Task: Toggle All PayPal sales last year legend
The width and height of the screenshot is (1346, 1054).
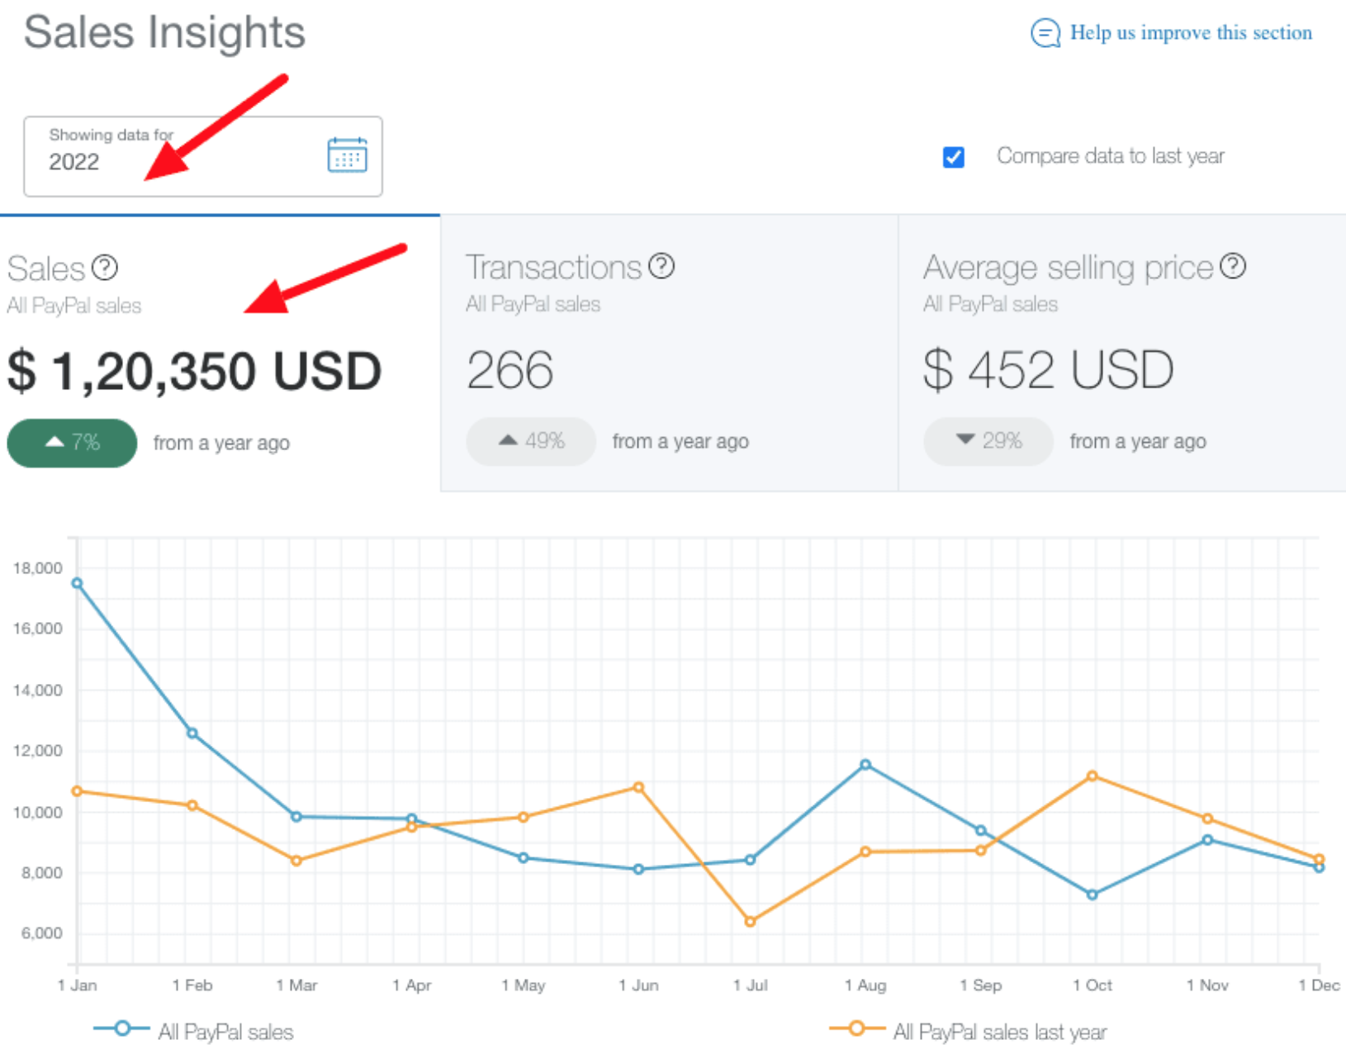Action: click(x=968, y=1031)
